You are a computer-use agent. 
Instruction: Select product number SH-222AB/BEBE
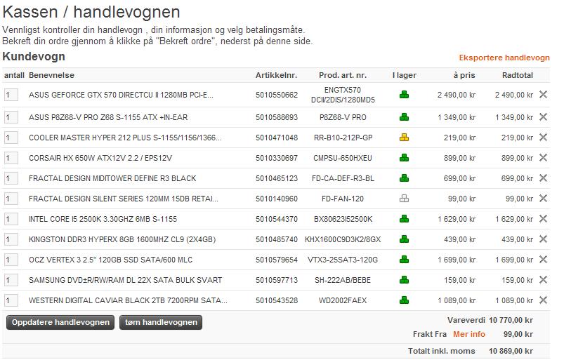[343, 280]
